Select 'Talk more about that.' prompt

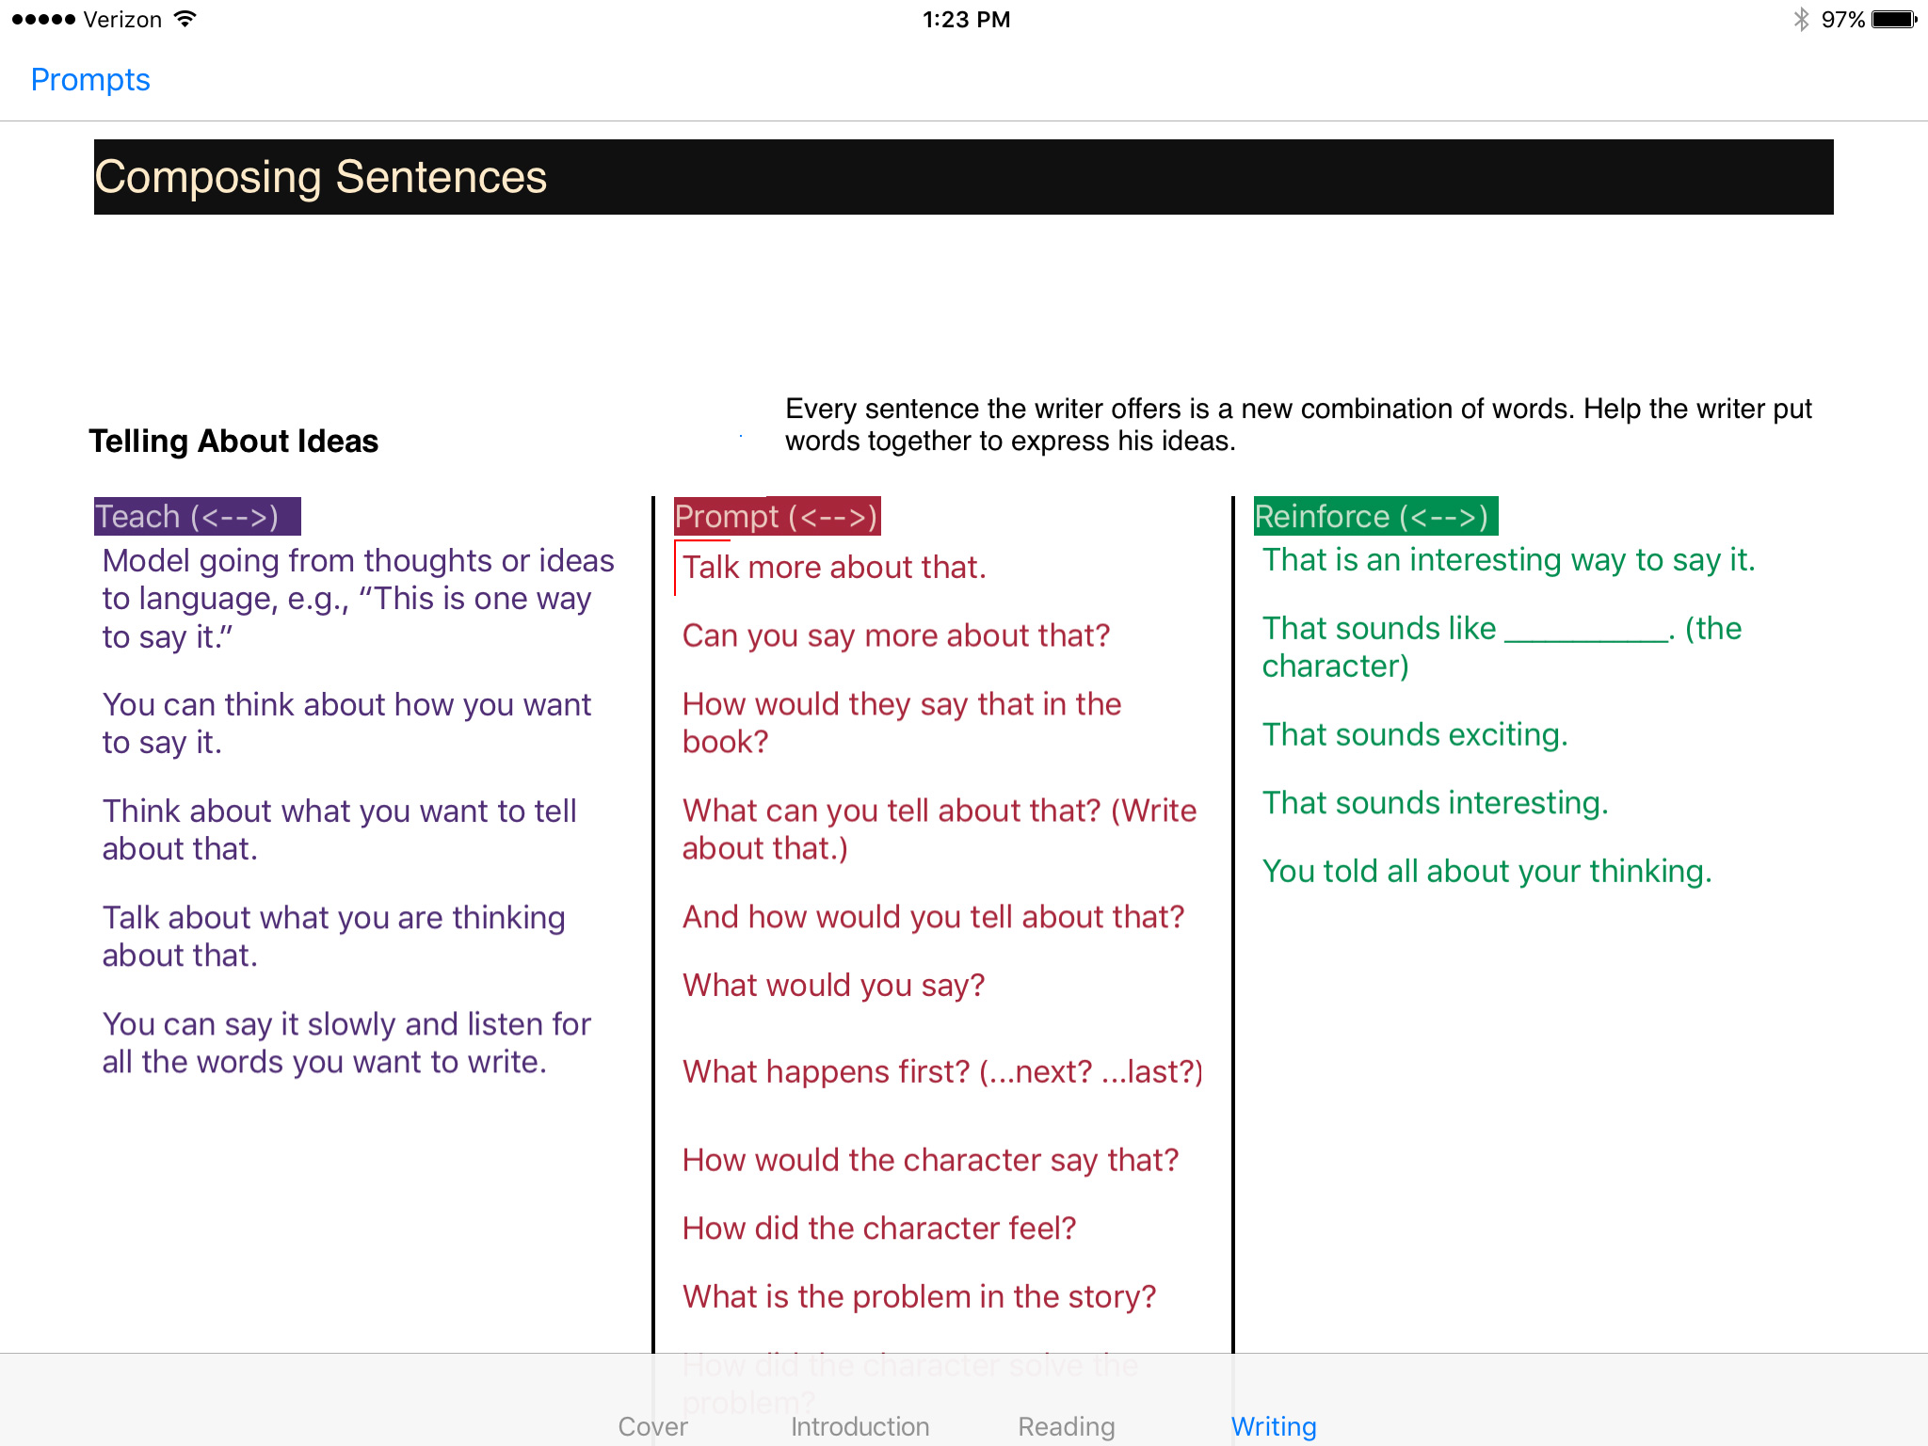834,568
